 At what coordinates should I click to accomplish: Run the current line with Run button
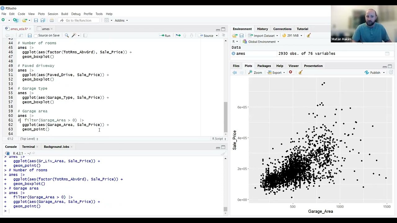[x=165, y=36]
